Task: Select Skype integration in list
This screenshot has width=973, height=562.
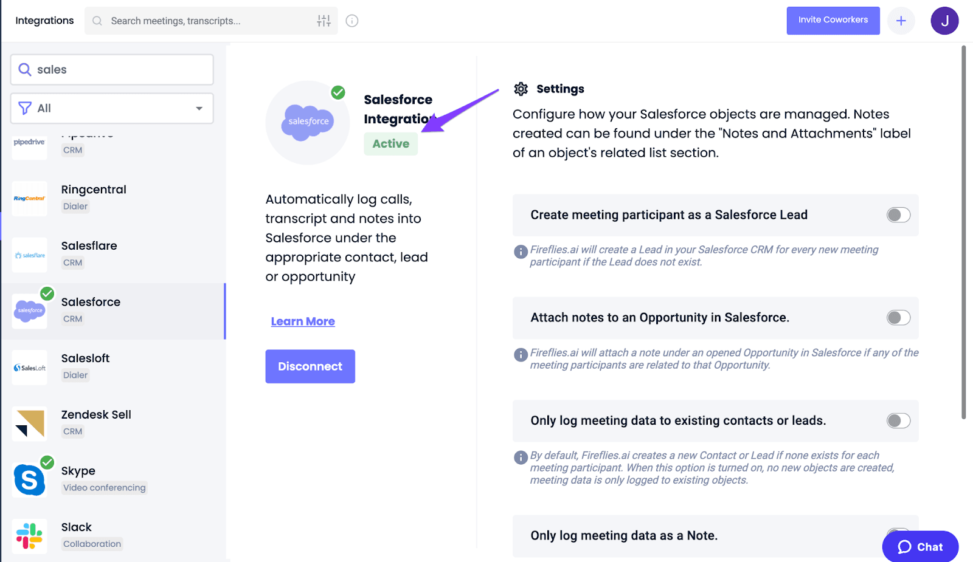Action: [113, 480]
